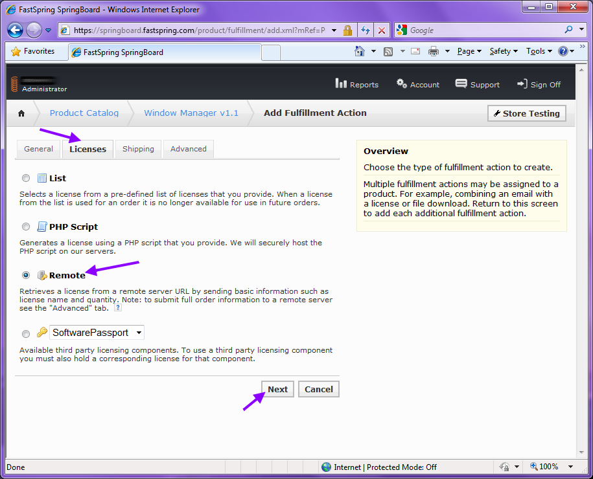Screen dimensions: 593x479
Task: Click the browser Forward arrow
Action: (34, 30)
